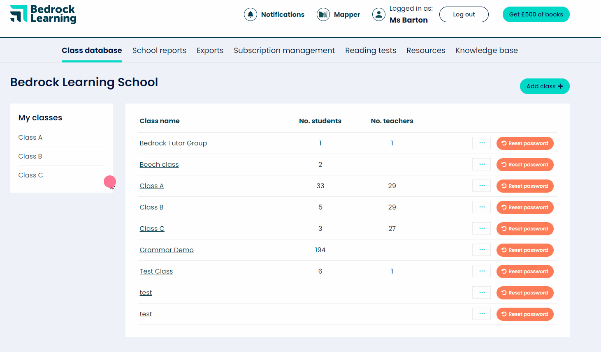Open Class B link in table

pyautogui.click(x=152, y=207)
